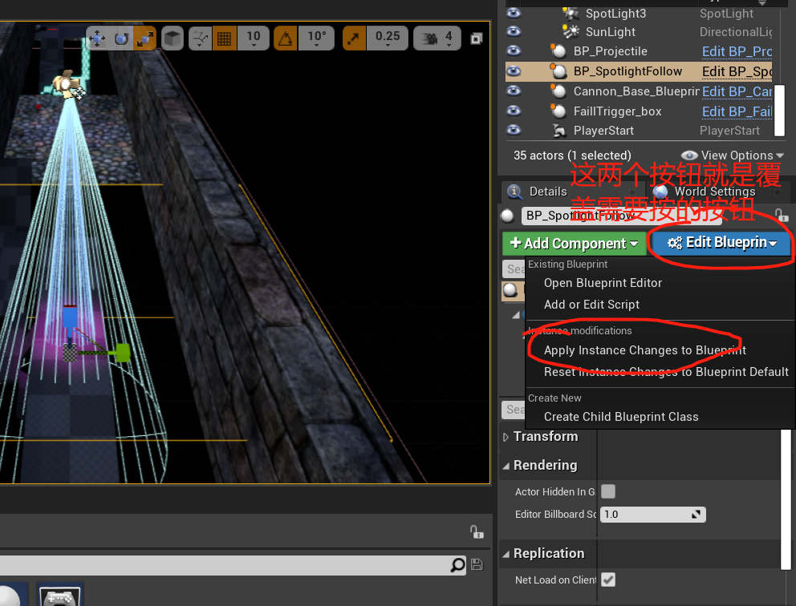Select Cannon_Base_Blueprint actor row
The height and width of the screenshot is (606, 796).
(639, 91)
